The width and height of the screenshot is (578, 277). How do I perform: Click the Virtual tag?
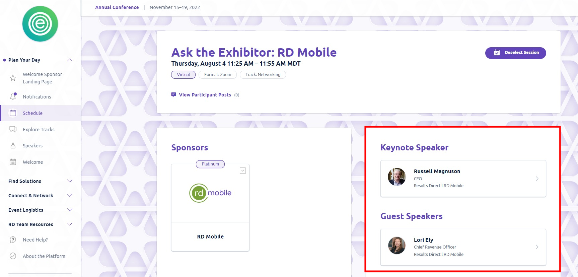pos(183,75)
